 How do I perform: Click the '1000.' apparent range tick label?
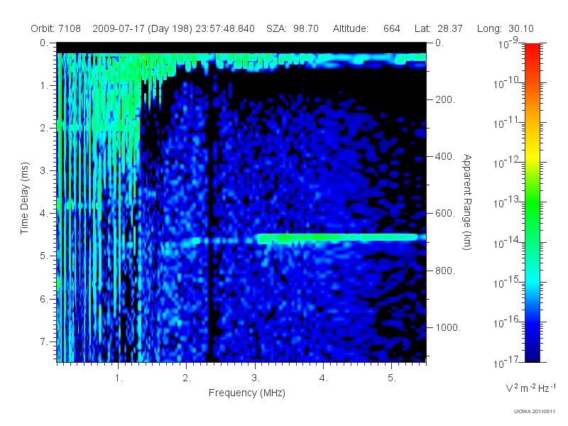tap(448, 327)
